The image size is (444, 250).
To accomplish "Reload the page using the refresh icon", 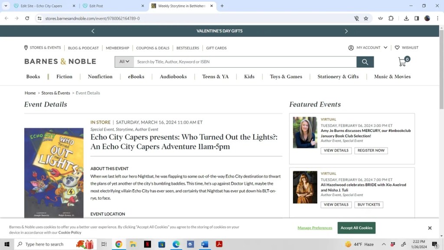I will point(27,19).
